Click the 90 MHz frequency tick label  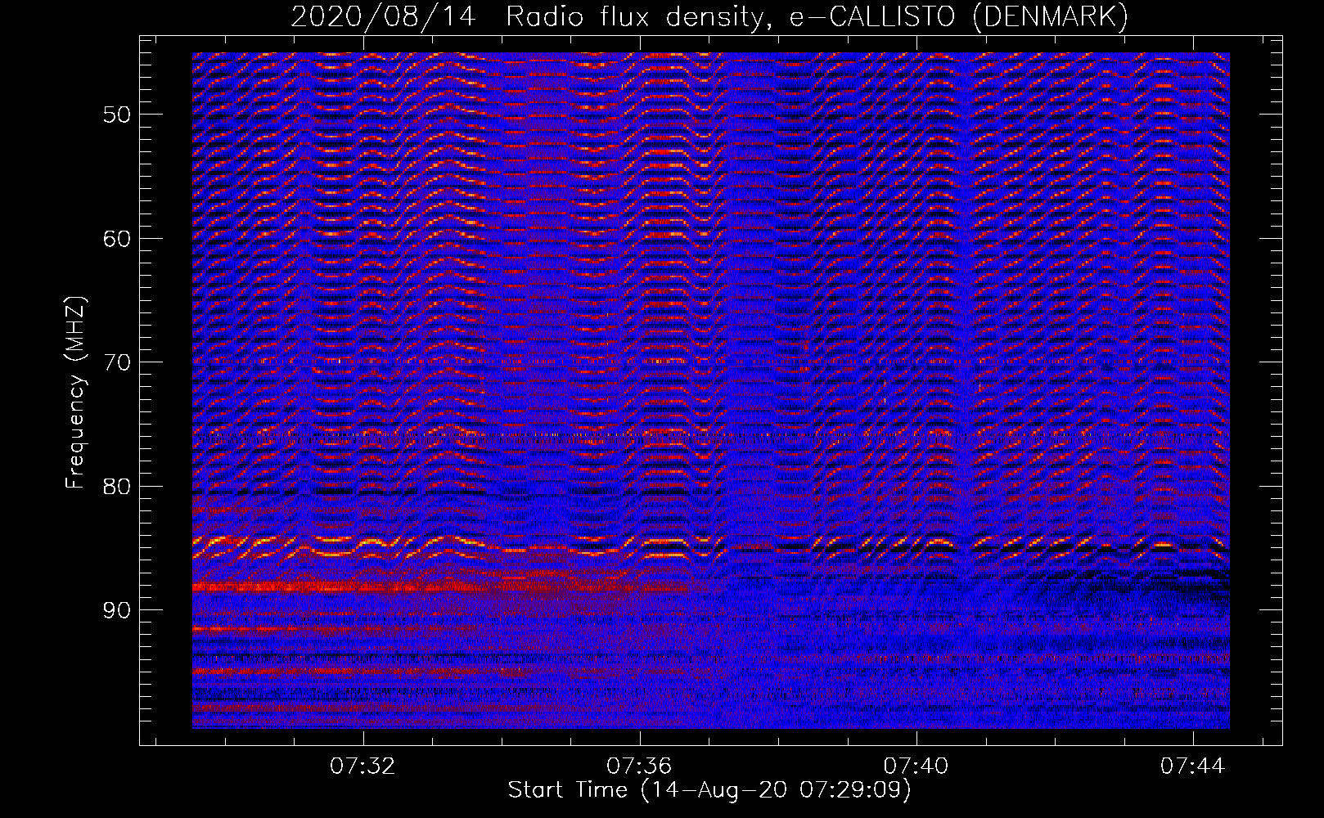click(117, 610)
